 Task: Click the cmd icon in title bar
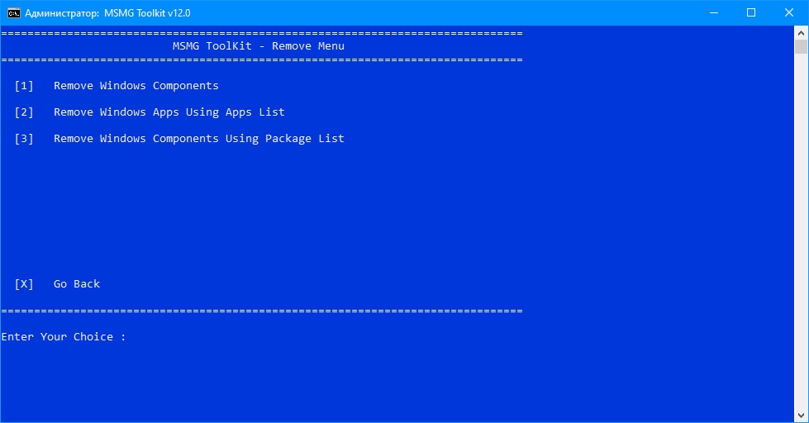pos(13,13)
